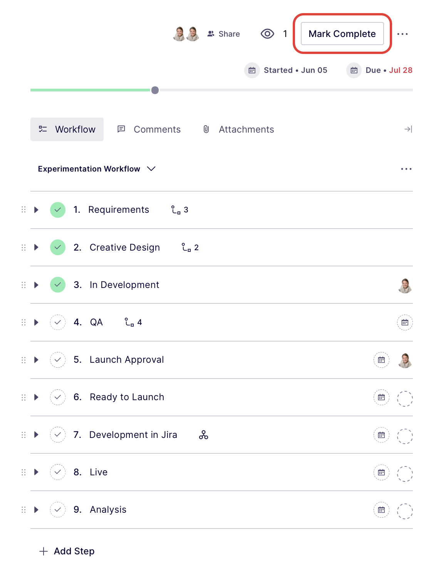Check off the Launch Approval step
The image size is (436, 569).
(x=58, y=360)
